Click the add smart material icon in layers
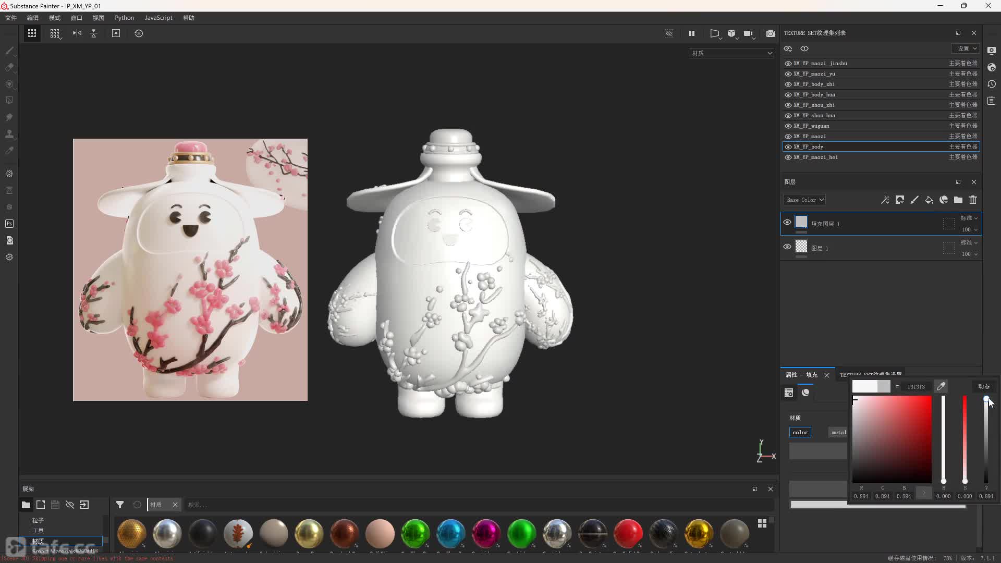Viewport: 1001px width, 563px height. tap(944, 200)
